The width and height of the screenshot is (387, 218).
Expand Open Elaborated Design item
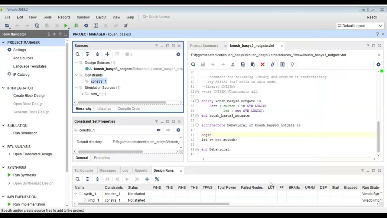9,154
